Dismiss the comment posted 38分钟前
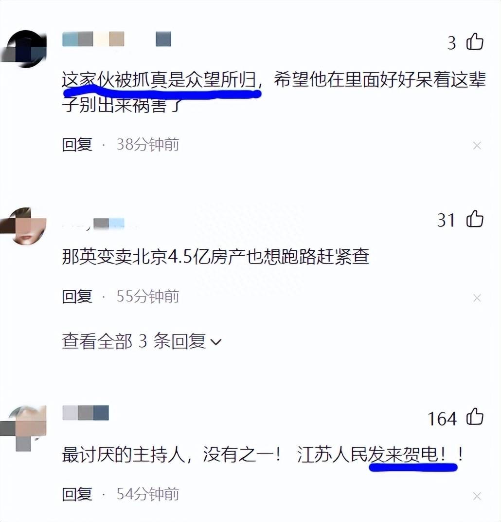This screenshot has width=501, height=522. click(x=477, y=146)
